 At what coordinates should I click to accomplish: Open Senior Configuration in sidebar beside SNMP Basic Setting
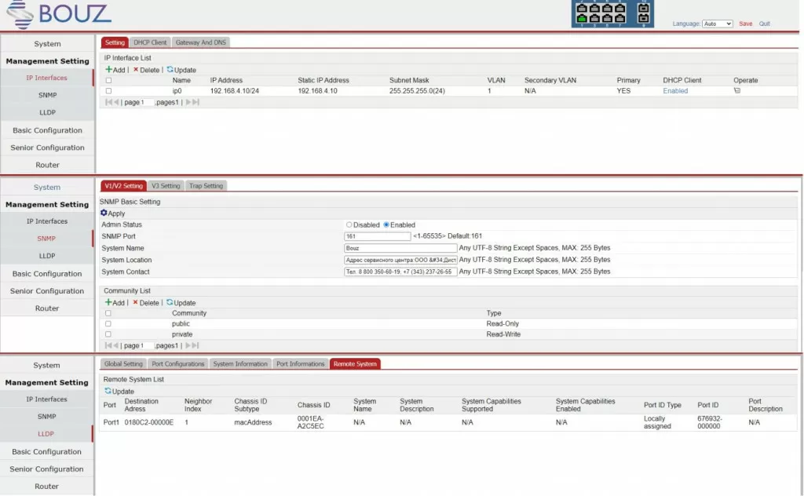(x=47, y=291)
